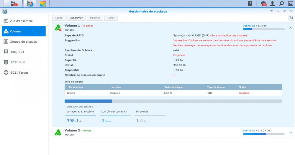Click the Périphérique column header
This screenshot has width=295, height=155.
click(76, 87)
